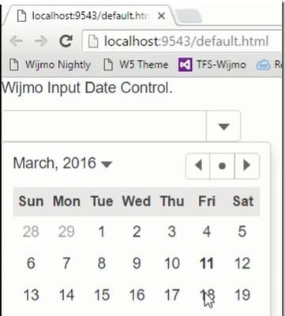Jump to today with the dot button

pyautogui.click(x=222, y=166)
